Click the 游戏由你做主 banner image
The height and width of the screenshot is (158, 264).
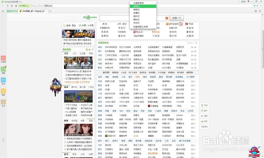(x=78, y=34)
